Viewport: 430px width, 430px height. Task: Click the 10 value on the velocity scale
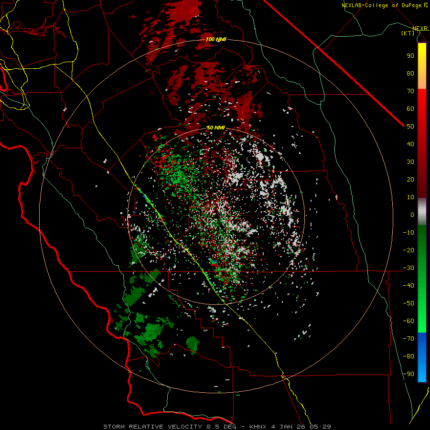410,197
